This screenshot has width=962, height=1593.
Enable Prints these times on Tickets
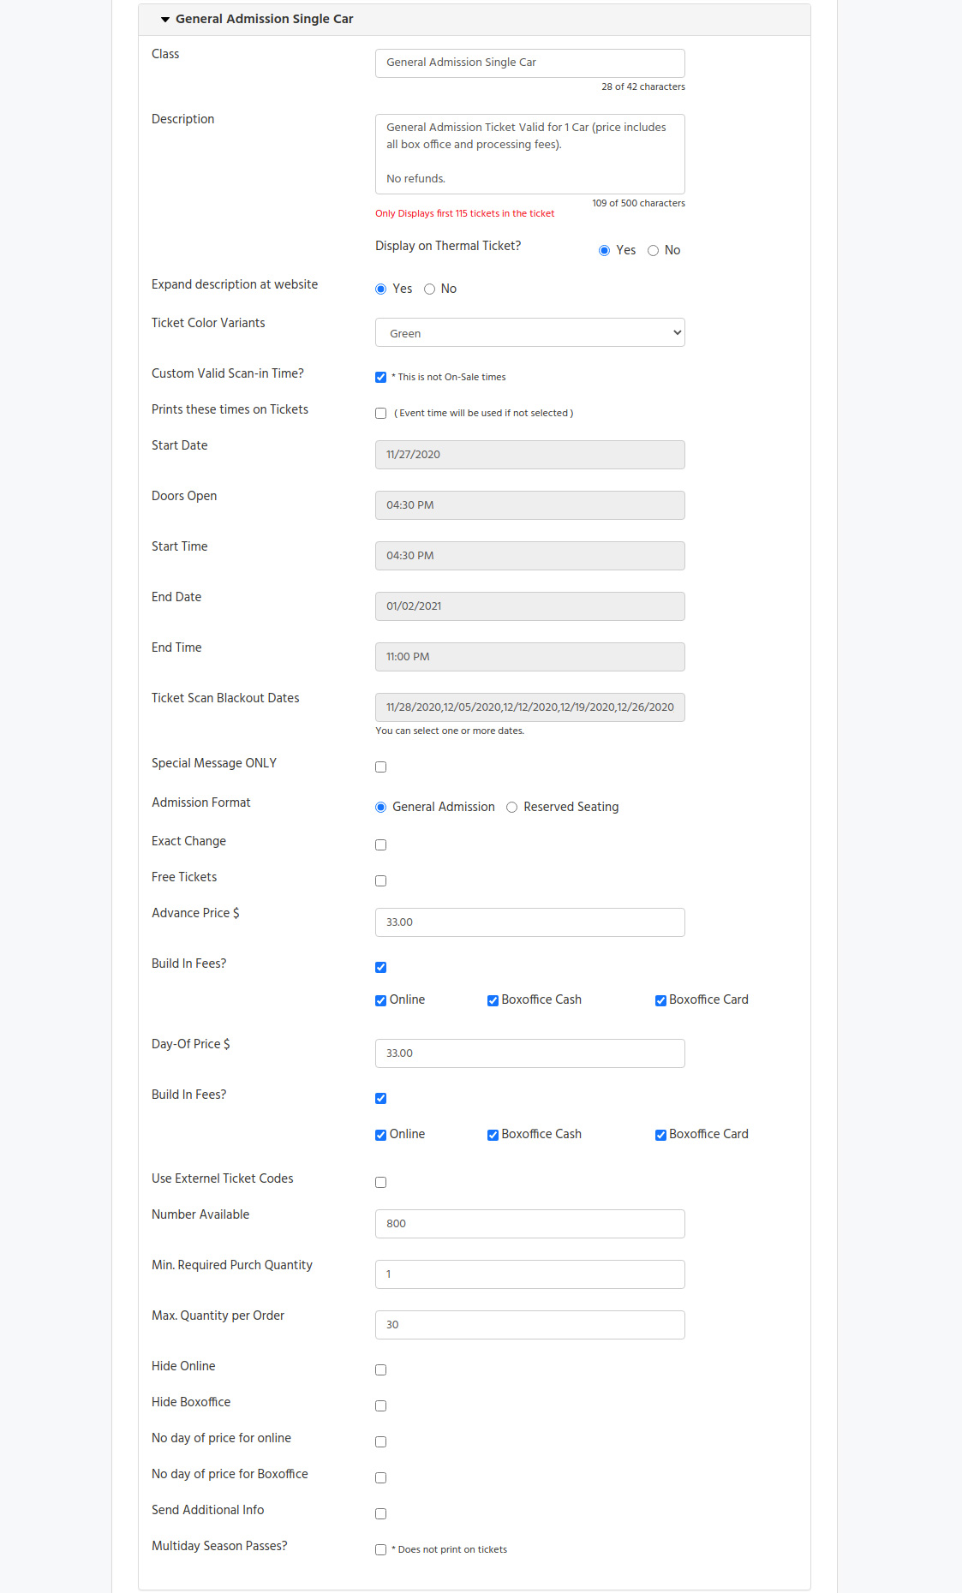(381, 414)
